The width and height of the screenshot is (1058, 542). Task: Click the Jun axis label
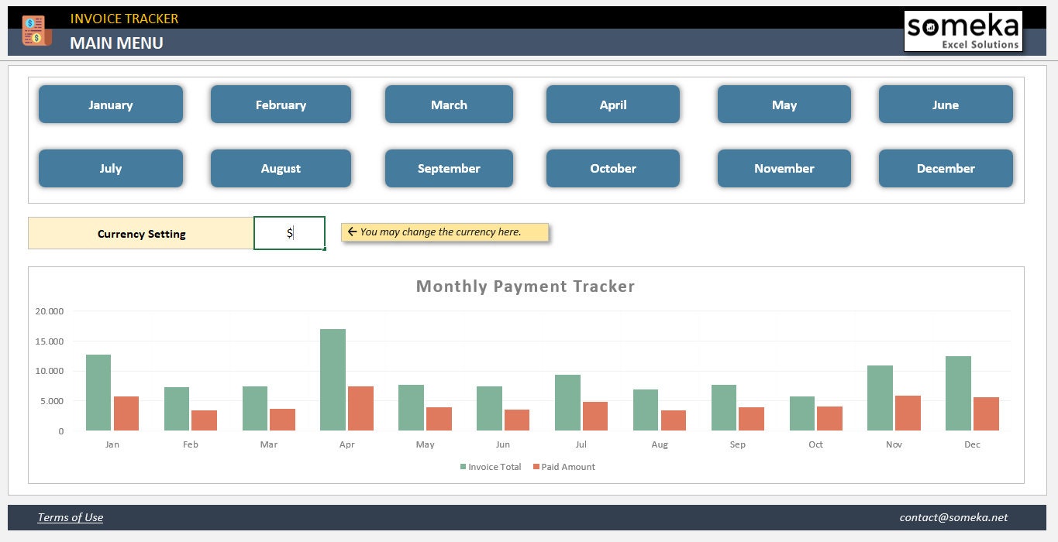[x=503, y=444]
